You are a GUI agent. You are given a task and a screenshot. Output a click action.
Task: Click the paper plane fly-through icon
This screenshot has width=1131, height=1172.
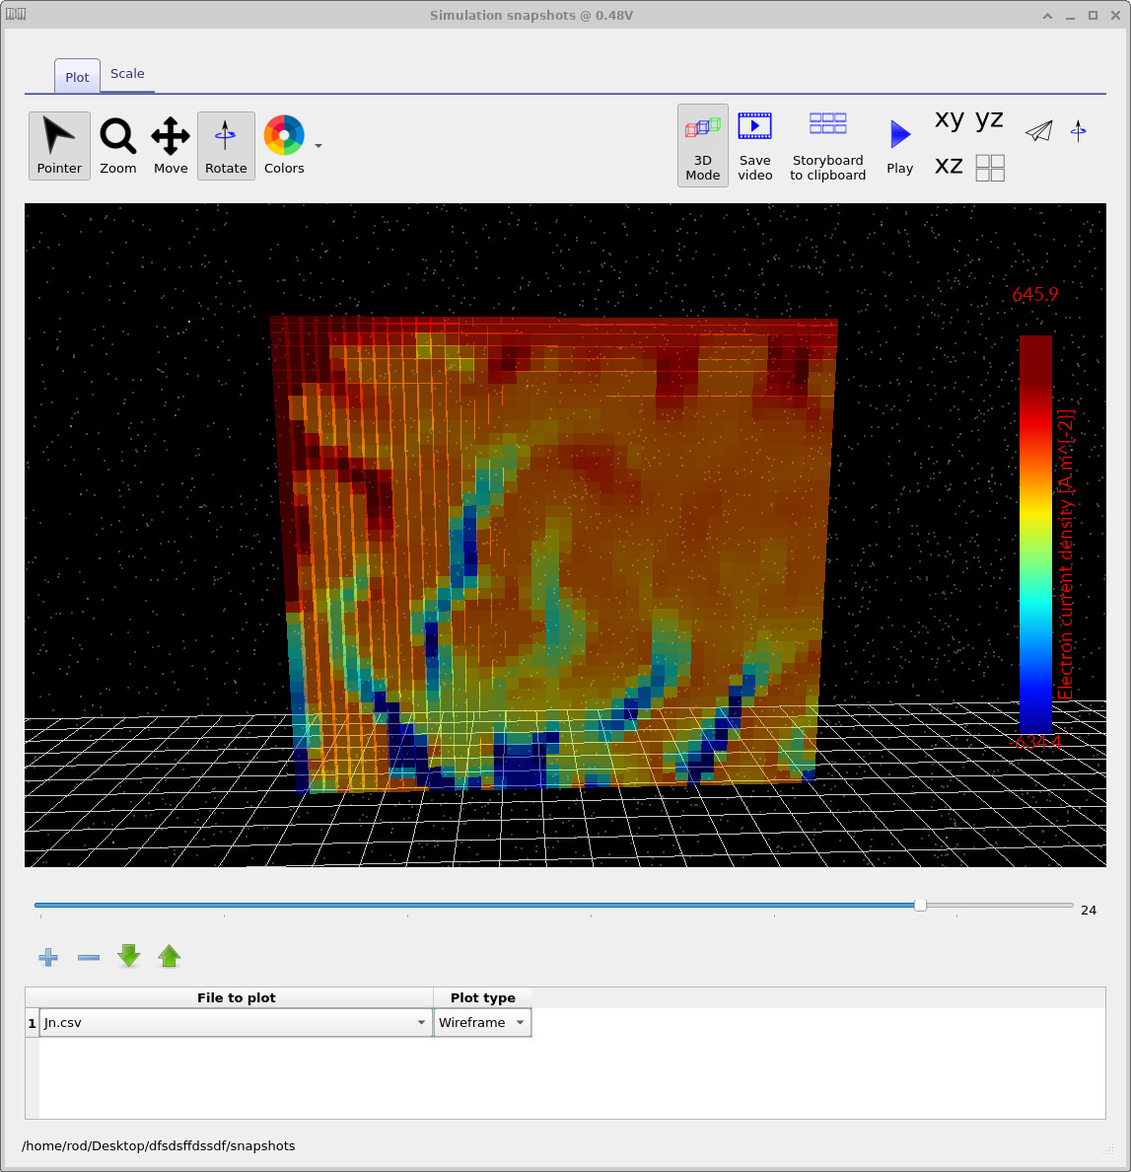[1038, 130]
